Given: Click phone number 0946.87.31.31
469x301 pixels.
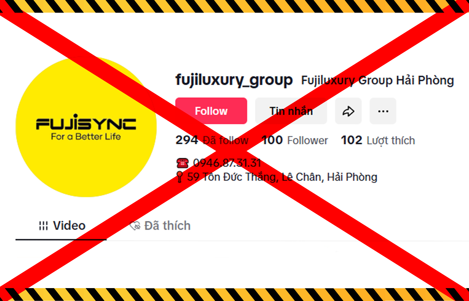Looking at the screenshot, I should point(227,163).
